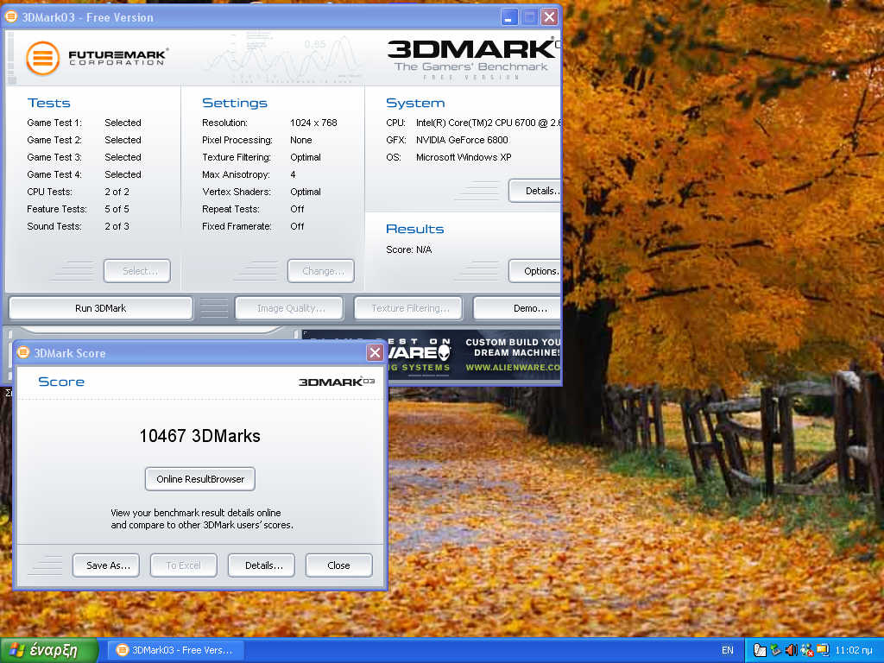Open system Details button in main window
The image size is (884, 663).
click(534, 191)
